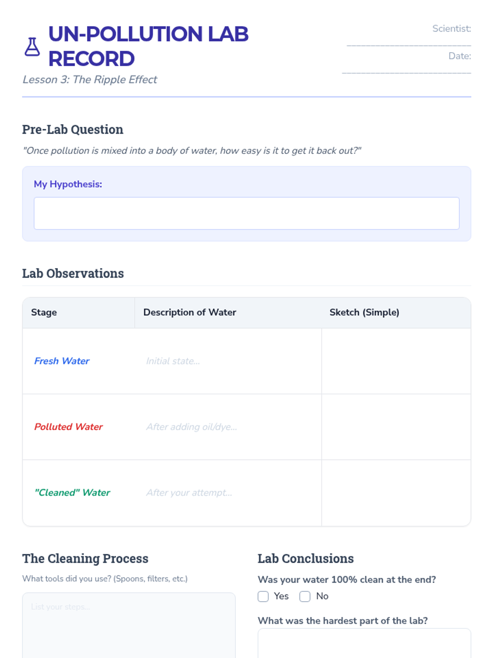Click the UN-POLLUTION LAB RECORD title
Viewport: 493px width, 658px height.
click(148, 46)
